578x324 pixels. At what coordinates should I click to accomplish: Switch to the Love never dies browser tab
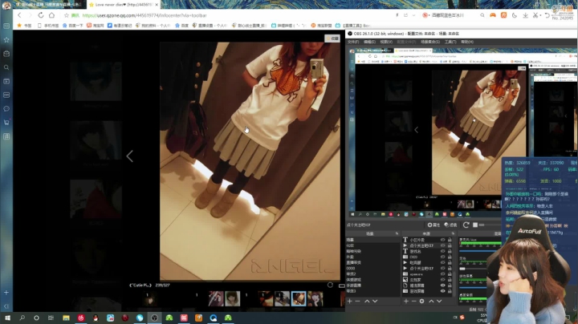pyautogui.click(x=124, y=5)
